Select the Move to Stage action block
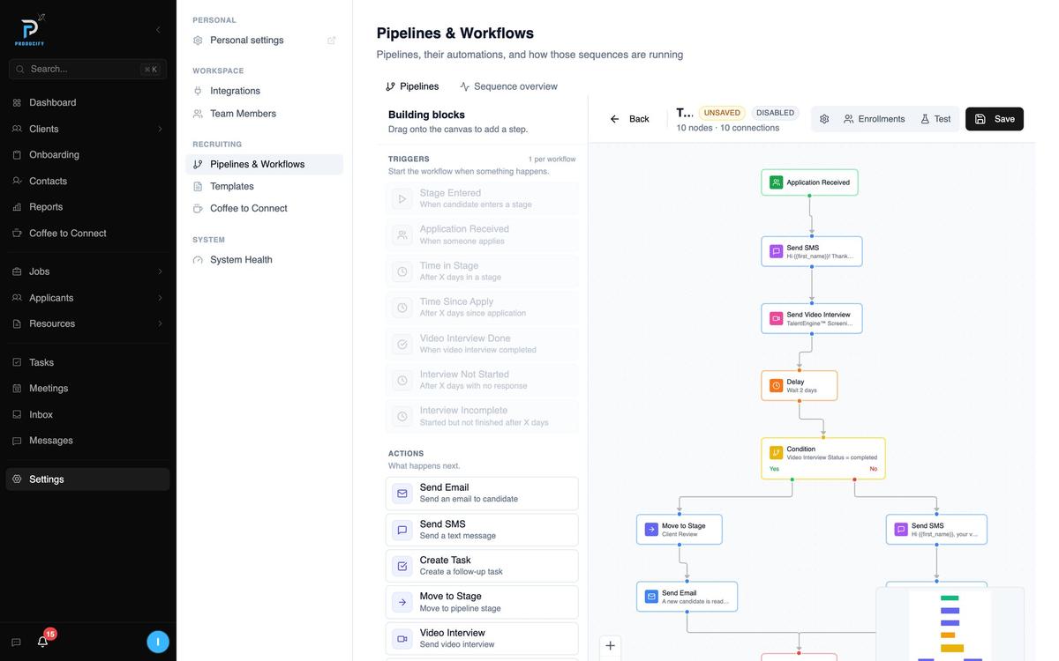 [482, 602]
